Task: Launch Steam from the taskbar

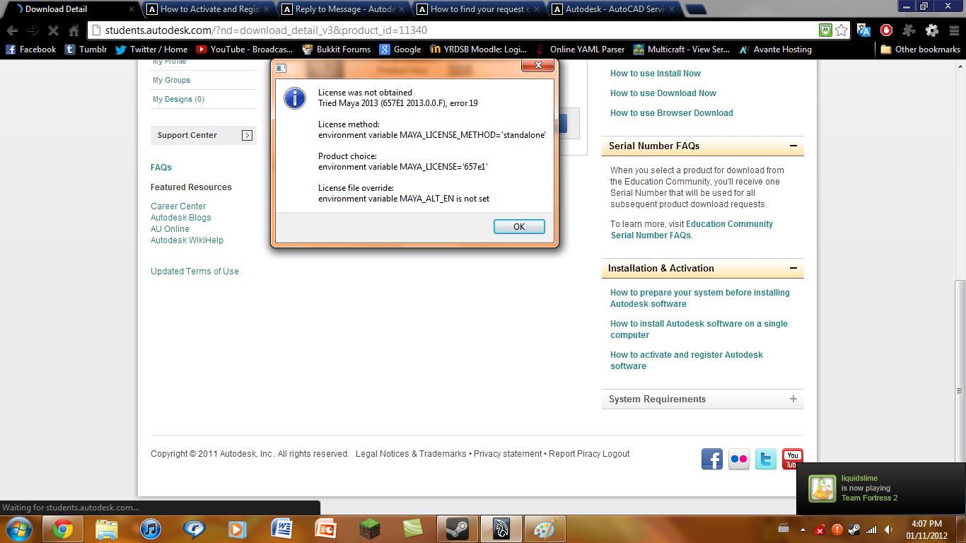Action: click(x=457, y=528)
